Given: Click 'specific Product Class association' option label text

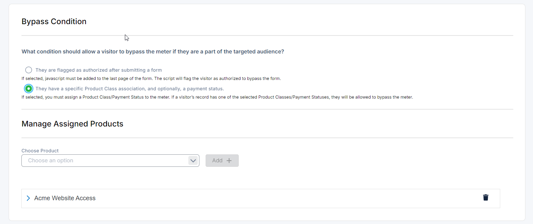Looking at the screenshot, I should point(130,89).
